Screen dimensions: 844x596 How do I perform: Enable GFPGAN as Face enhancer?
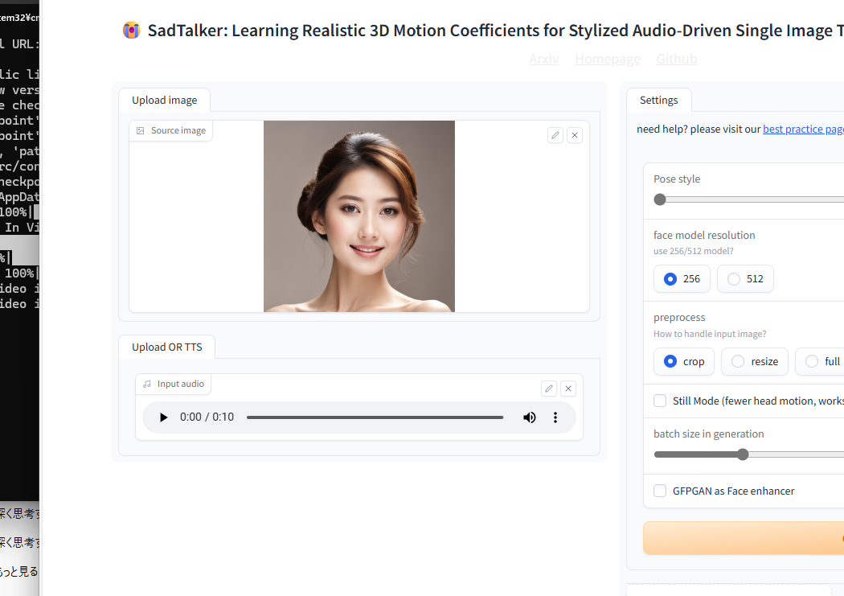pos(660,491)
